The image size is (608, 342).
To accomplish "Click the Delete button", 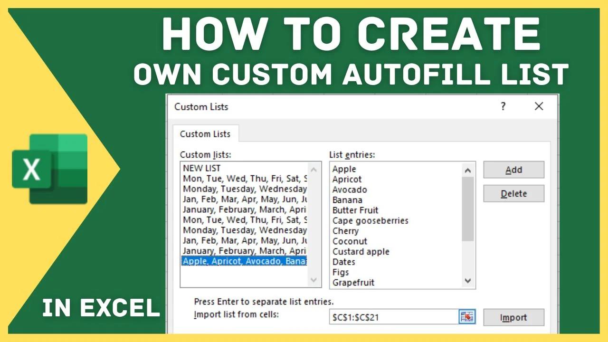I will [513, 193].
